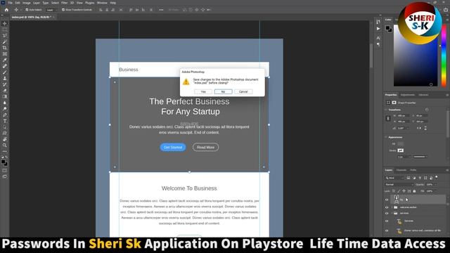Click the Fill color swatch in Appearance
Screen dimensions: 450x253
pos(400,143)
